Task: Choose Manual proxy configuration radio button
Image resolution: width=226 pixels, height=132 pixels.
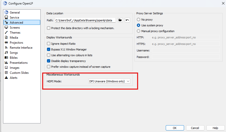Action: click(x=138, y=31)
